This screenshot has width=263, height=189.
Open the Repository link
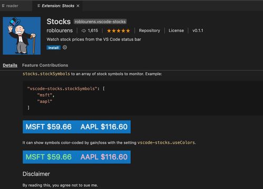tap(150, 30)
